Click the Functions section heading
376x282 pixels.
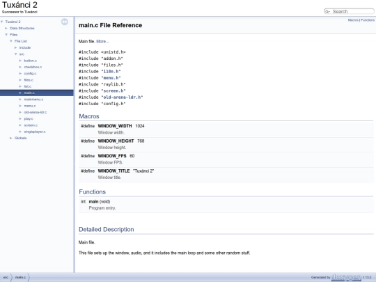(x=93, y=192)
